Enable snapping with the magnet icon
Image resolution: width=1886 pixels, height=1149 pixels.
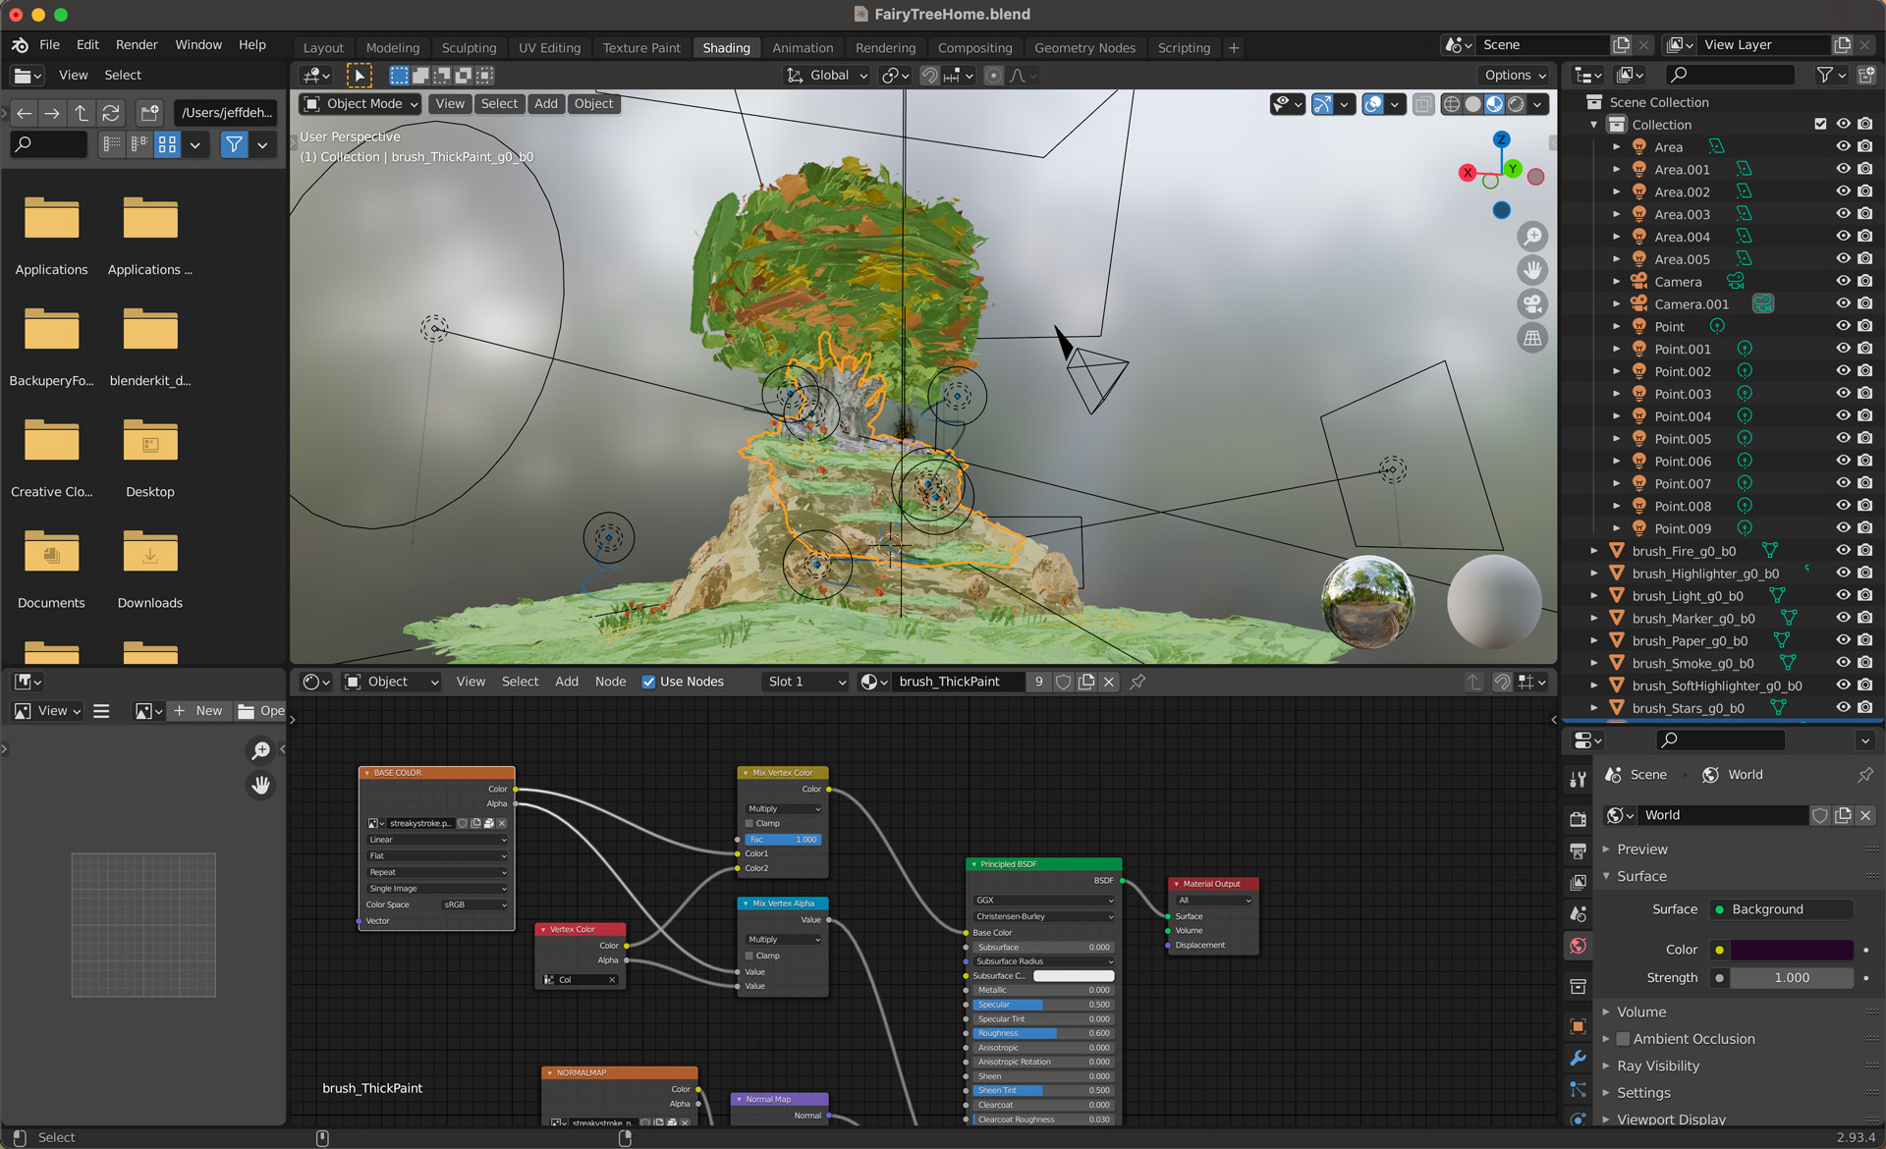[x=928, y=76]
